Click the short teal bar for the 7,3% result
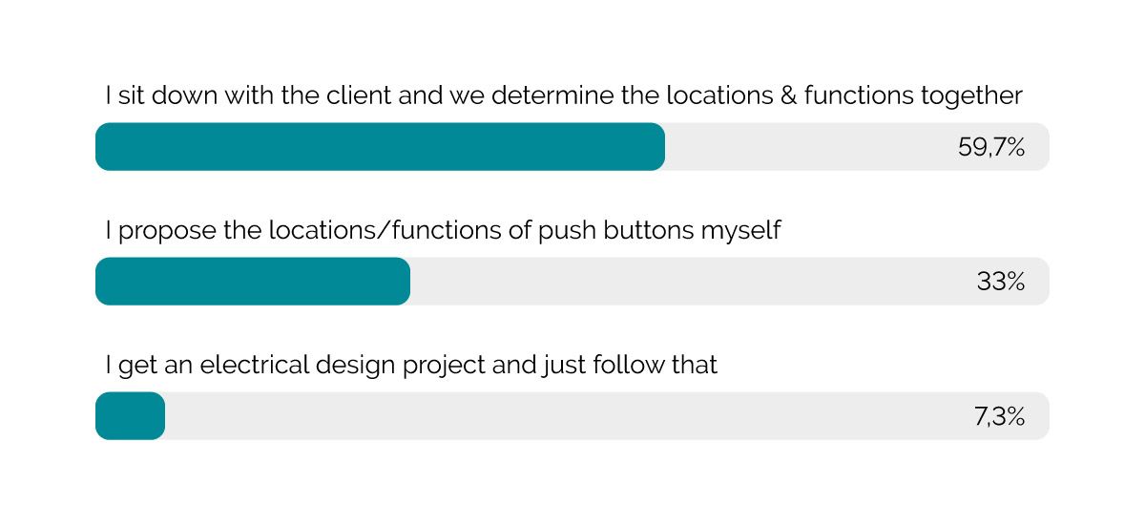Image resolution: width=1145 pixels, height=526 pixels. [131, 416]
